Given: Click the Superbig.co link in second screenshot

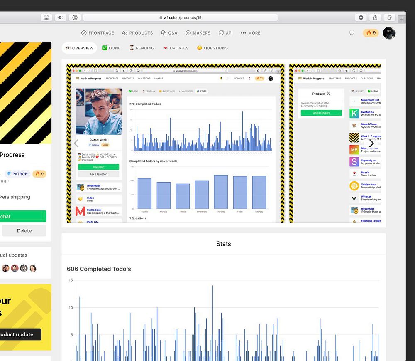Looking at the screenshot, I should pos(369,161).
